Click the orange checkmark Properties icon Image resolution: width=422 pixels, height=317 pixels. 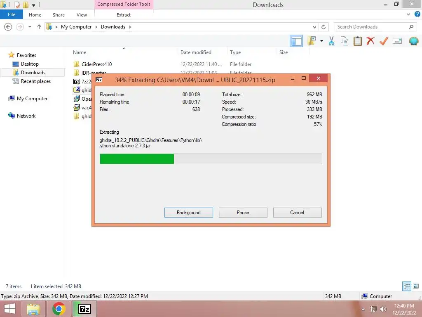point(384,41)
